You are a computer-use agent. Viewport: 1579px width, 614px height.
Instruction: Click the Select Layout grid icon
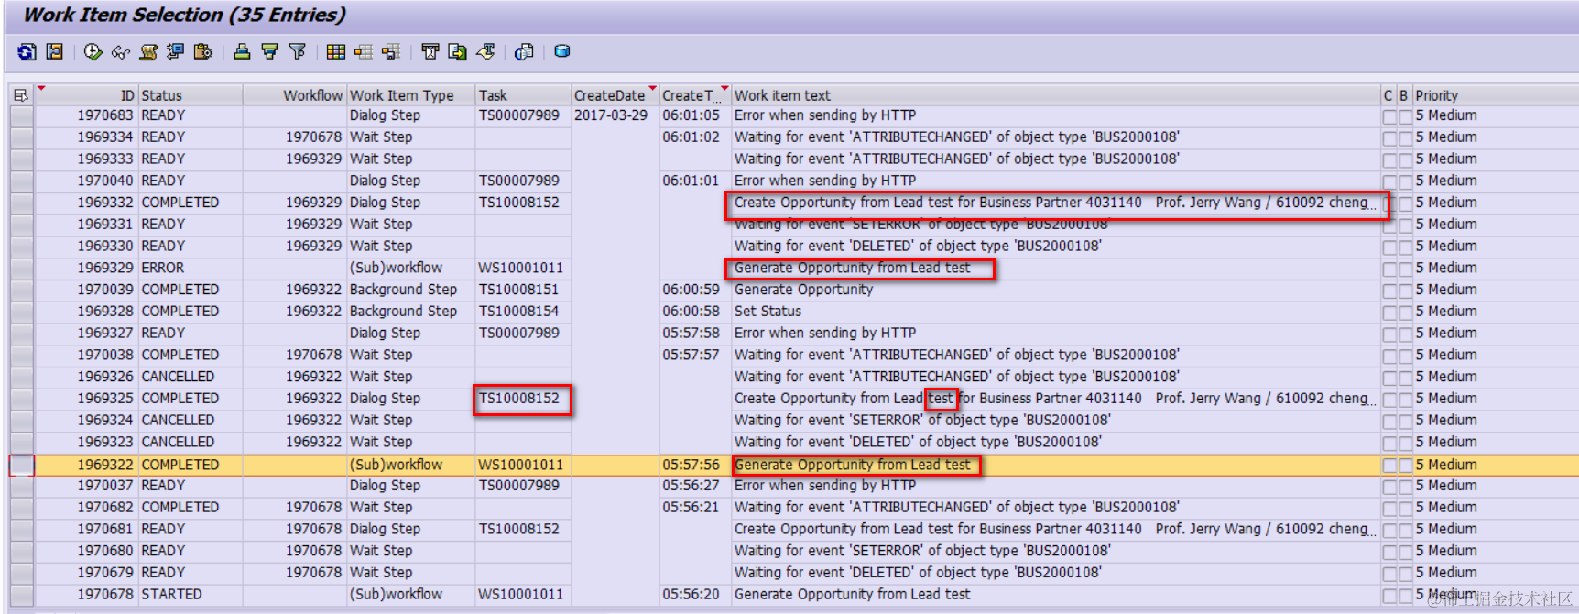[364, 52]
